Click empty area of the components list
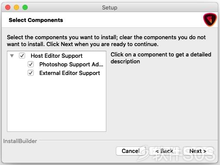This screenshot has height=165, width=220. pyautogui.click(x=57, y=105)
